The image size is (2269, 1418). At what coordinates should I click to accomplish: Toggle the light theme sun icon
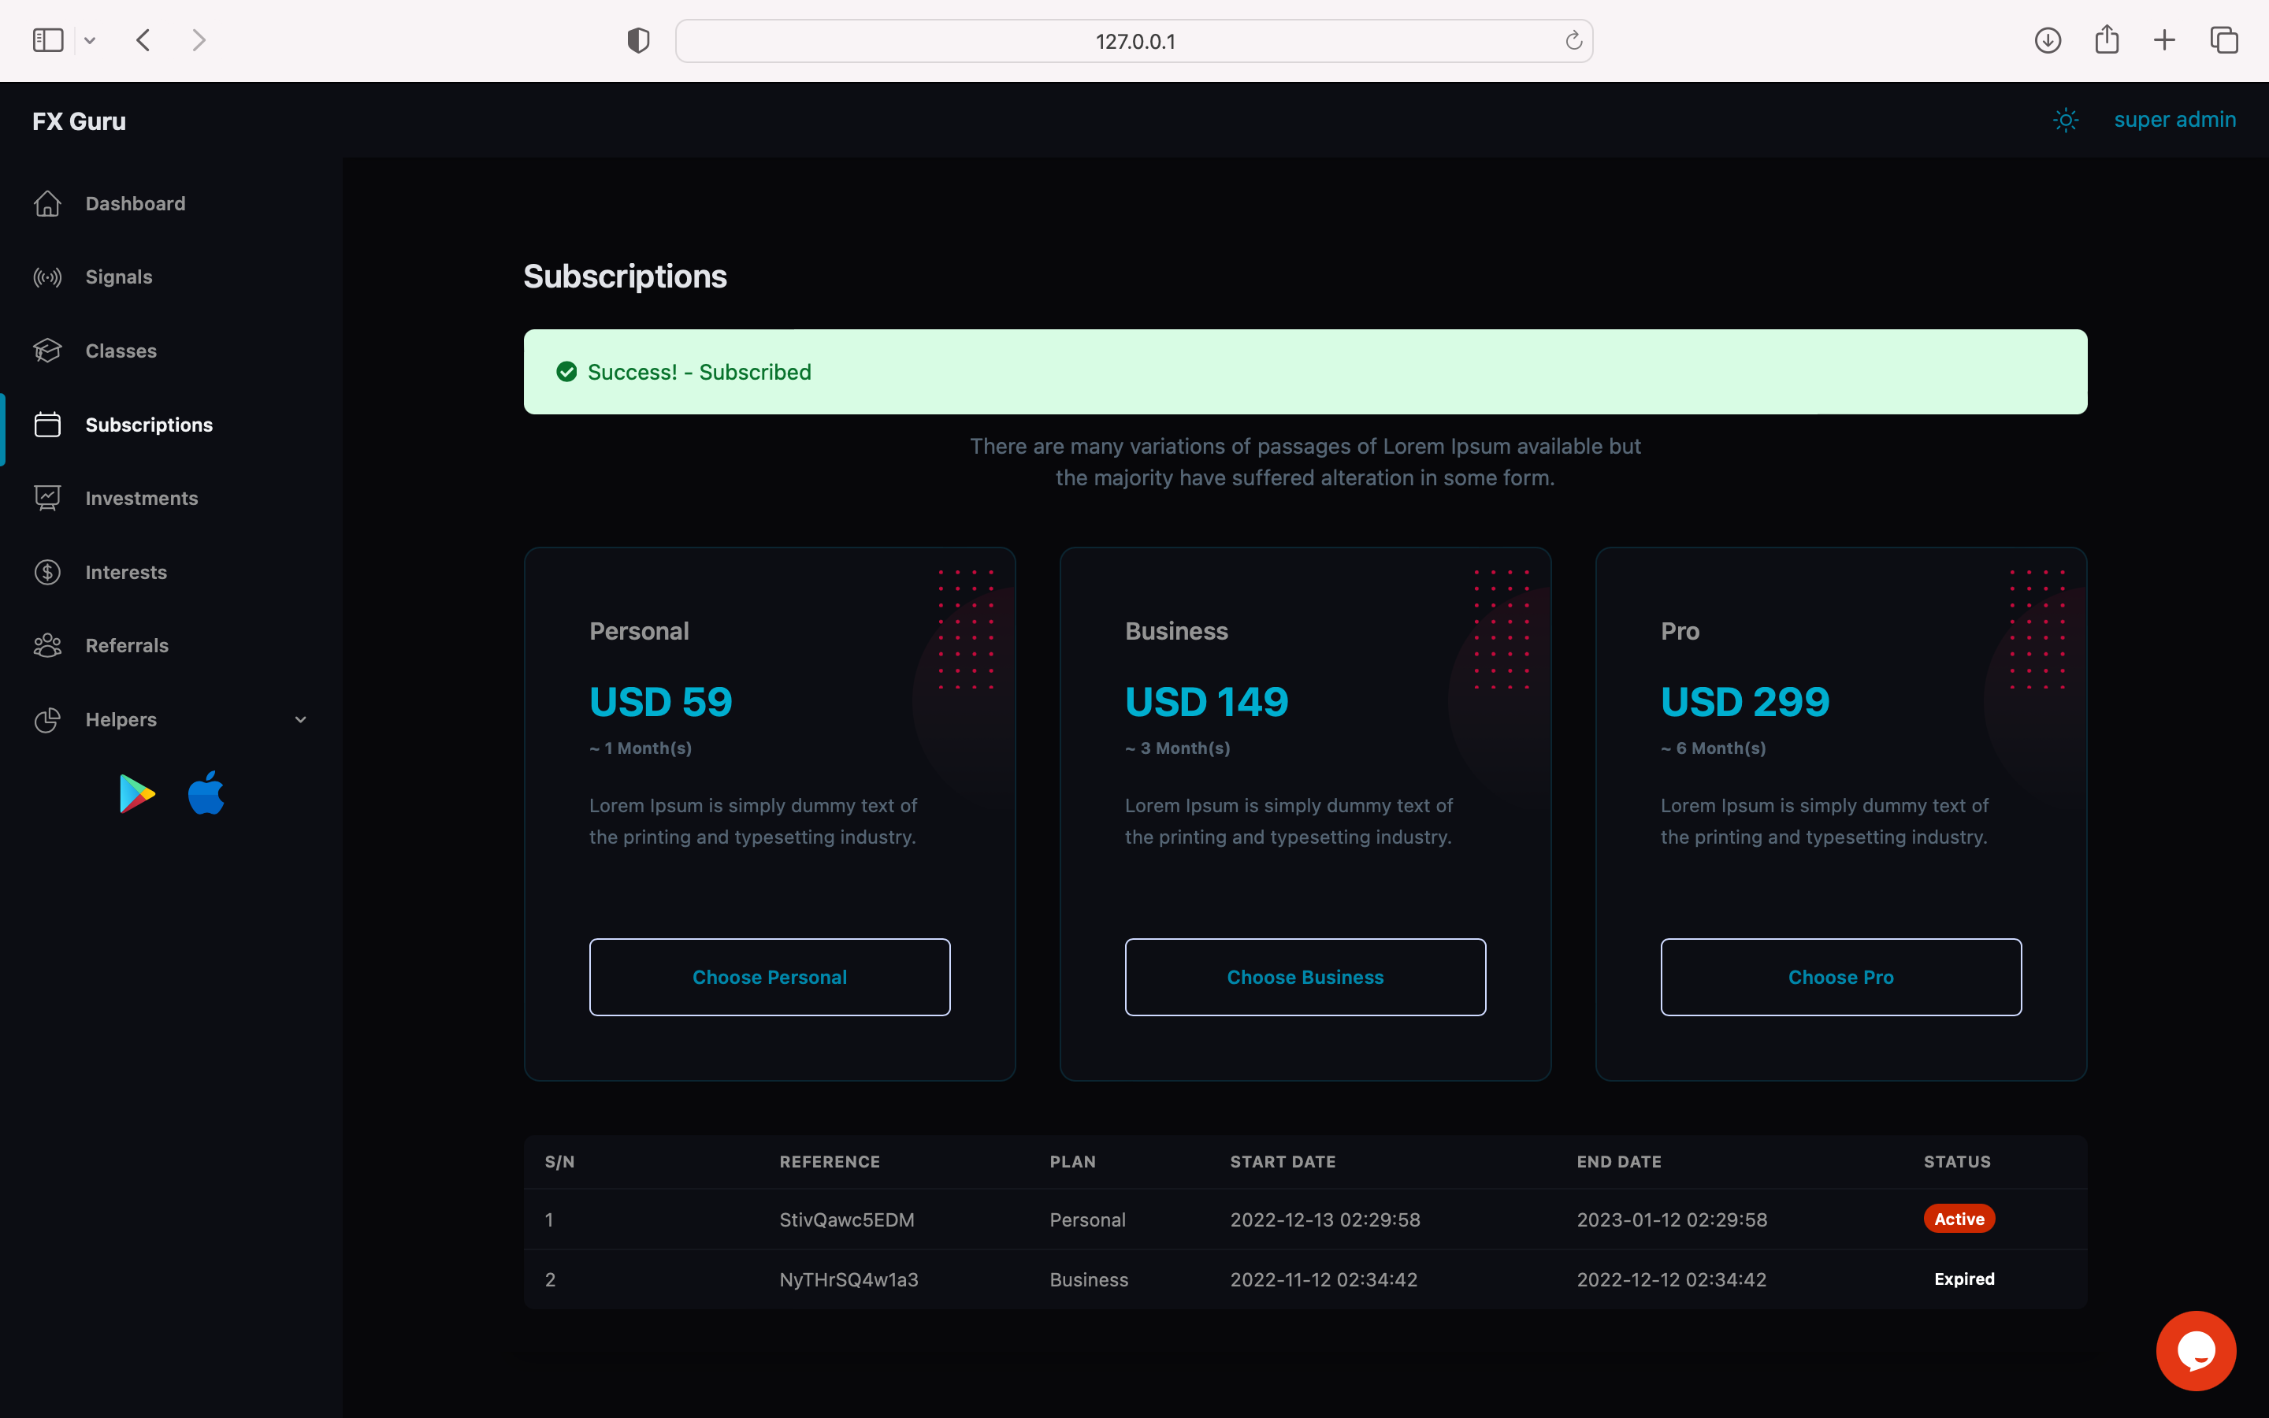[x=2066, y=120]
